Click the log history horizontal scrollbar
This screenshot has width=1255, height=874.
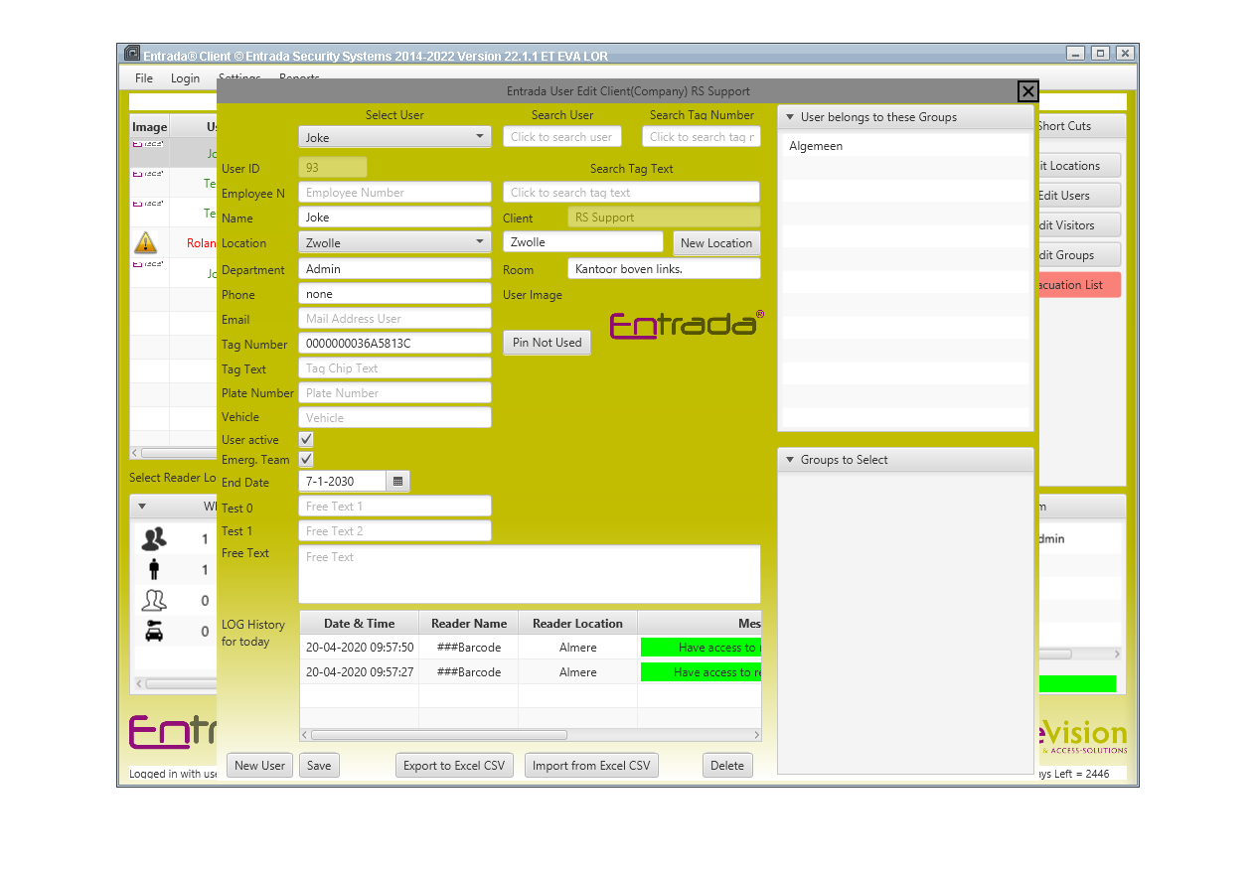point(439,735)
